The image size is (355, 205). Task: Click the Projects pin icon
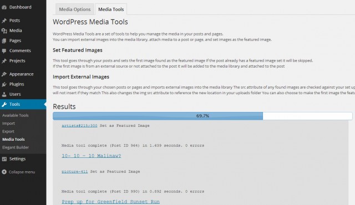[4, 61]
